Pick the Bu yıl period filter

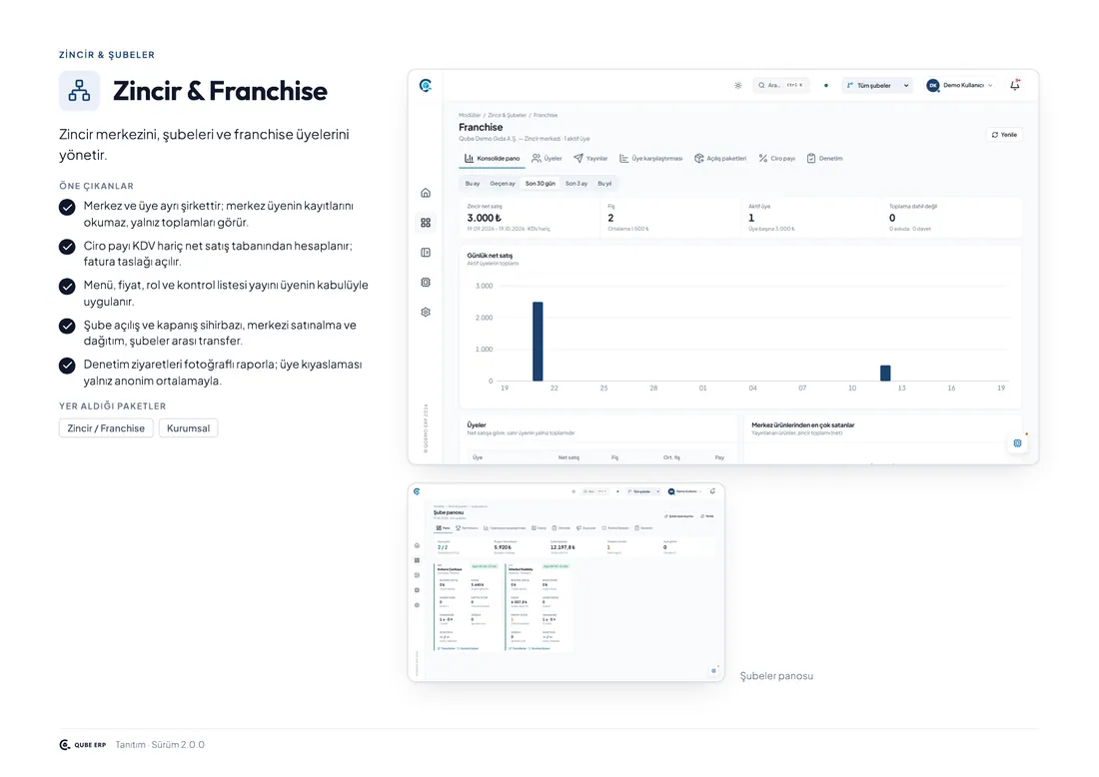point(604,184)
